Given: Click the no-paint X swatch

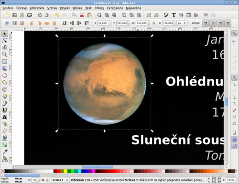Looking at the screenshot, I should tap(2, 171).
